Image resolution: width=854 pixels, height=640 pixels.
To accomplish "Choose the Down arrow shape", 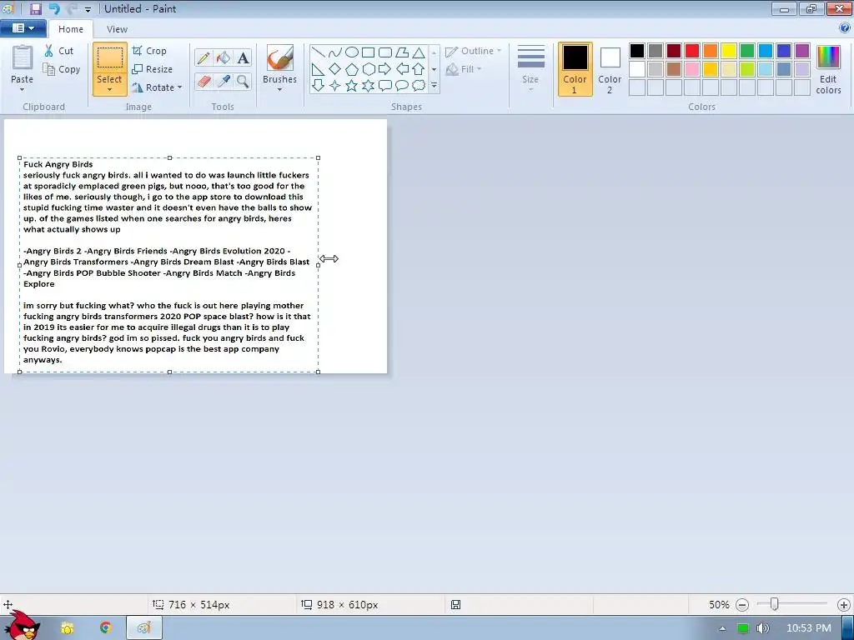I will coord(319,86).
